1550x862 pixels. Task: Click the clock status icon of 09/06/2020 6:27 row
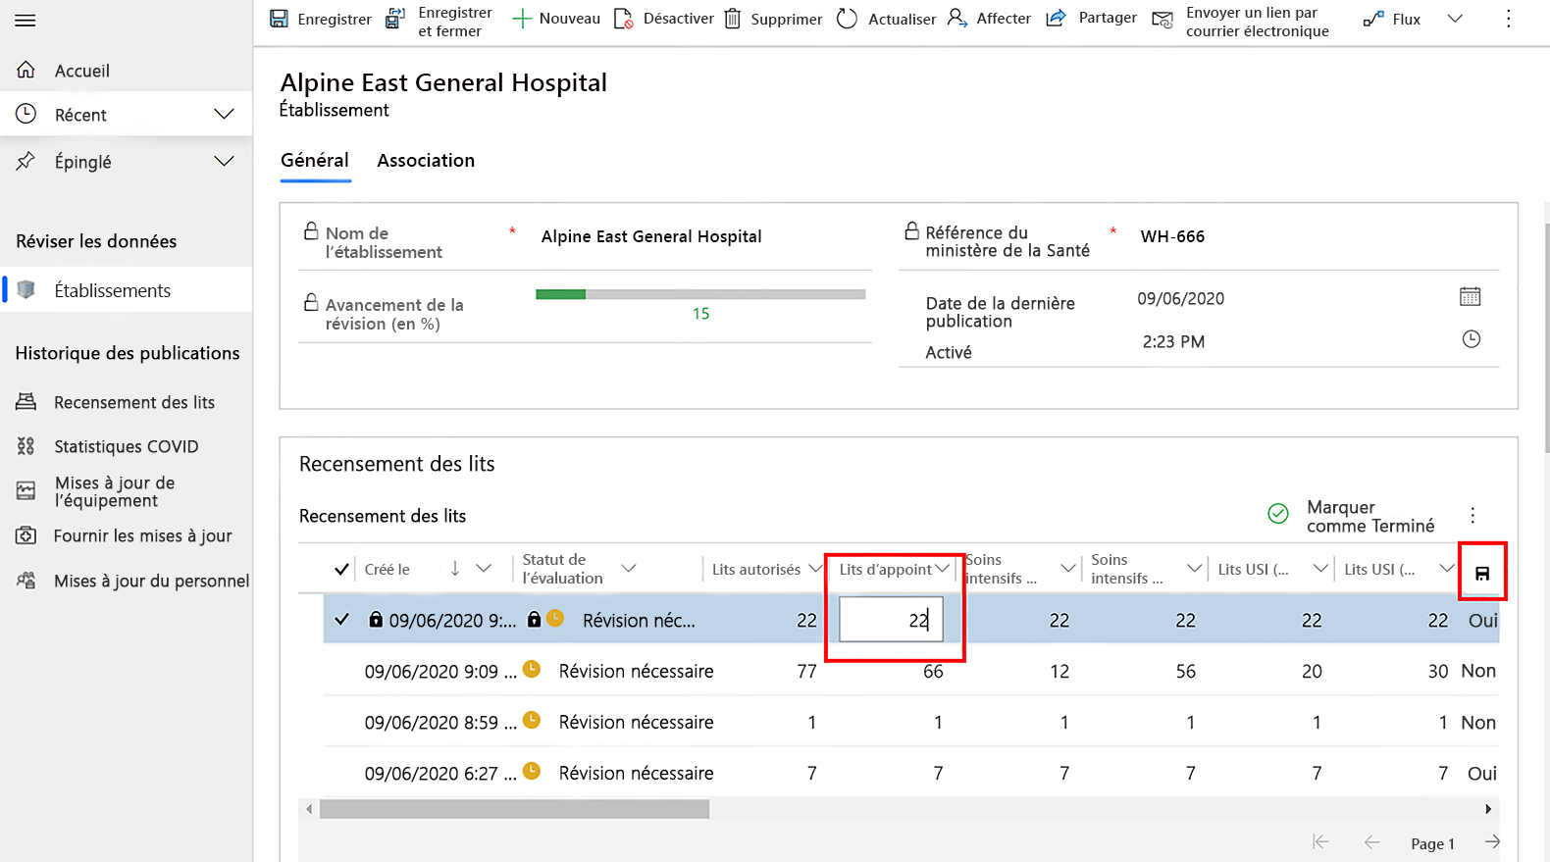532,771
